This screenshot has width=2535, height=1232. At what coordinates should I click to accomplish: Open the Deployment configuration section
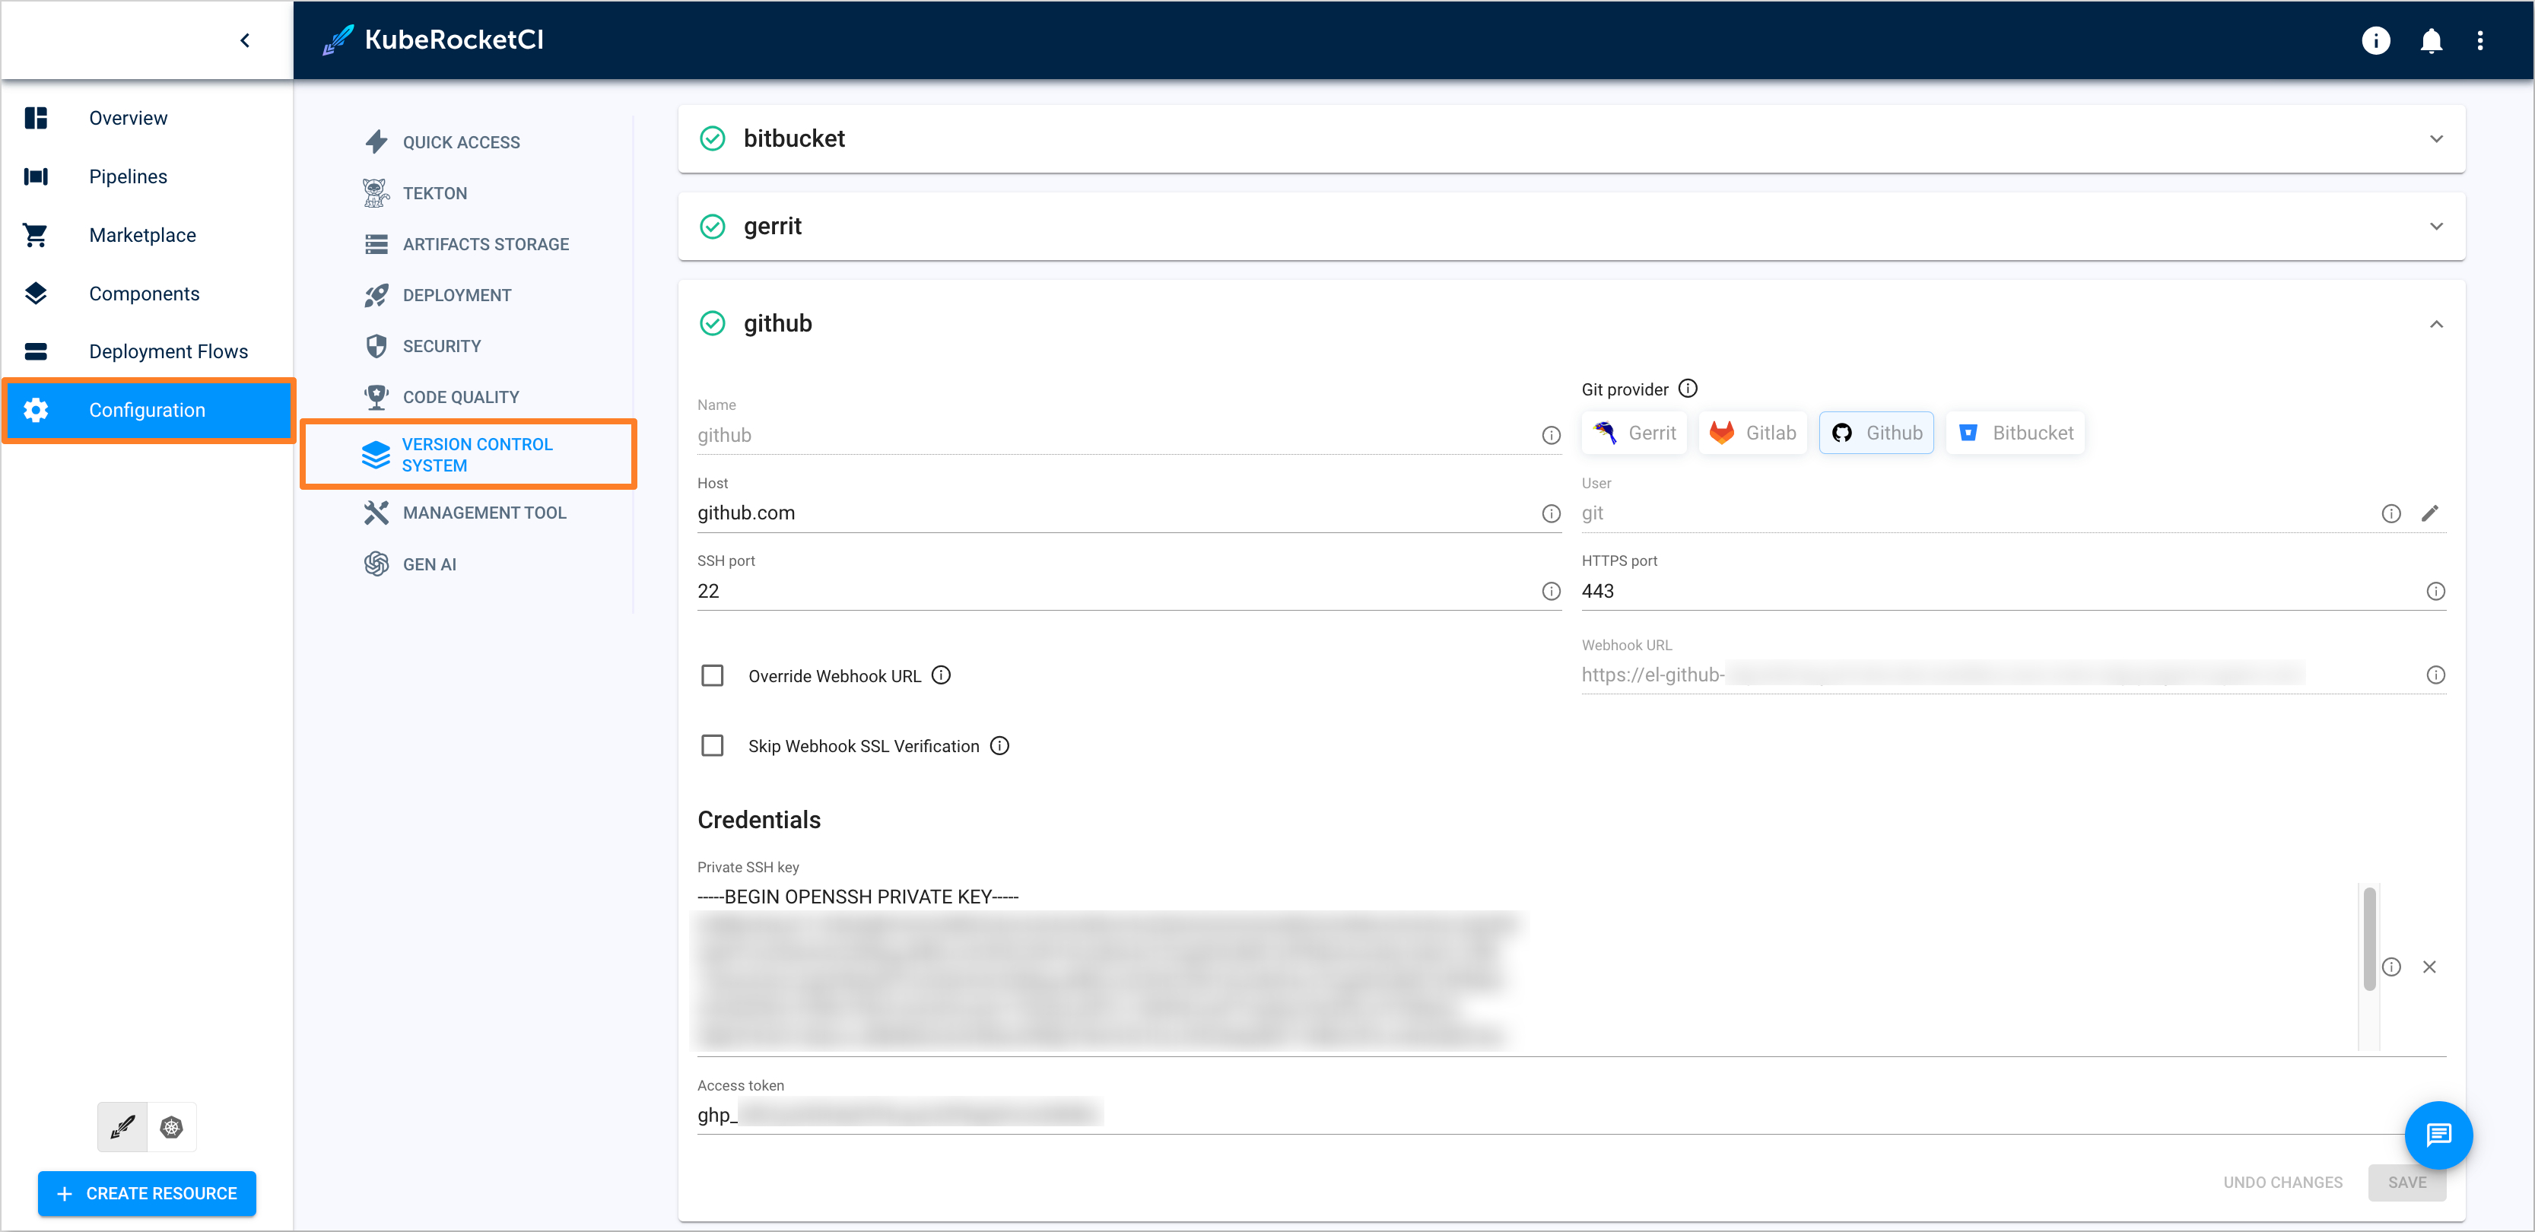click(x=456, y=294)
